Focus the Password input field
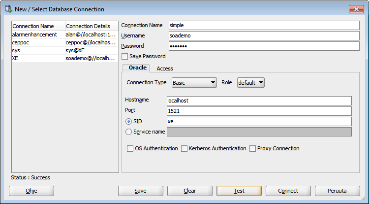 point(264,46)
